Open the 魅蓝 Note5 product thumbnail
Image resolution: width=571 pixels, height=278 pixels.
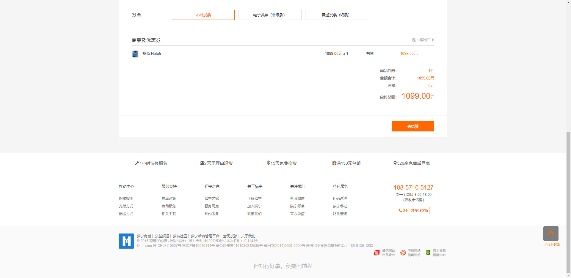pyautogui.click(x=135, y=54)
